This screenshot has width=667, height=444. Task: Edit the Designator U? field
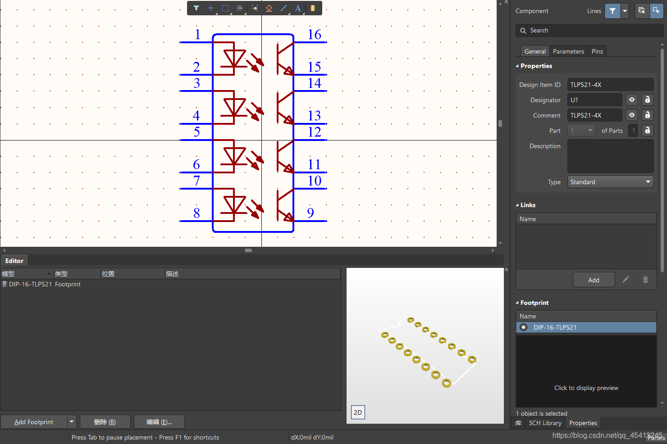[594, 100]
